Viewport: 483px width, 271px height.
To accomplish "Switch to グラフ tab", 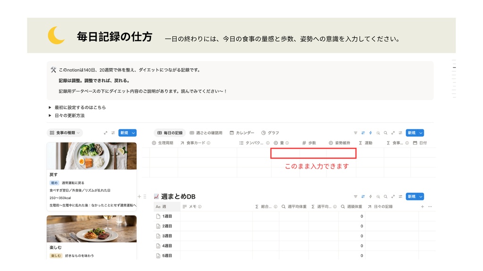I will 270,133.
